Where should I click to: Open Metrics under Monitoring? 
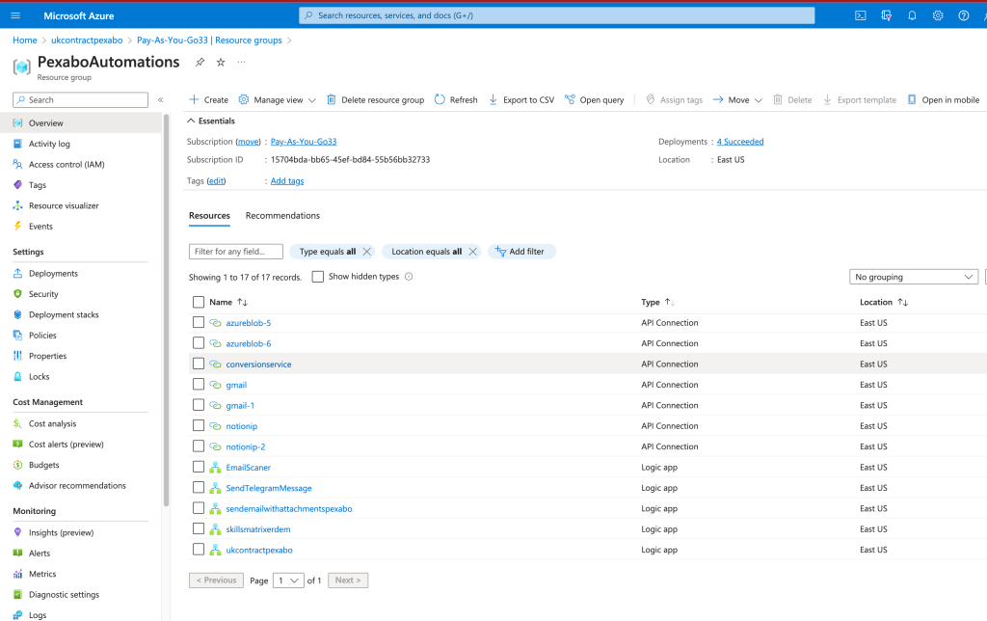pyautogui.click(x=42, y=574)
